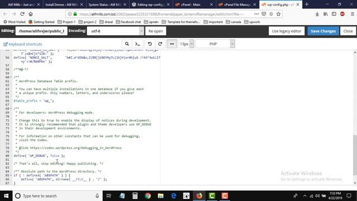Open go-to-line terminal icon

coord(138,44)
